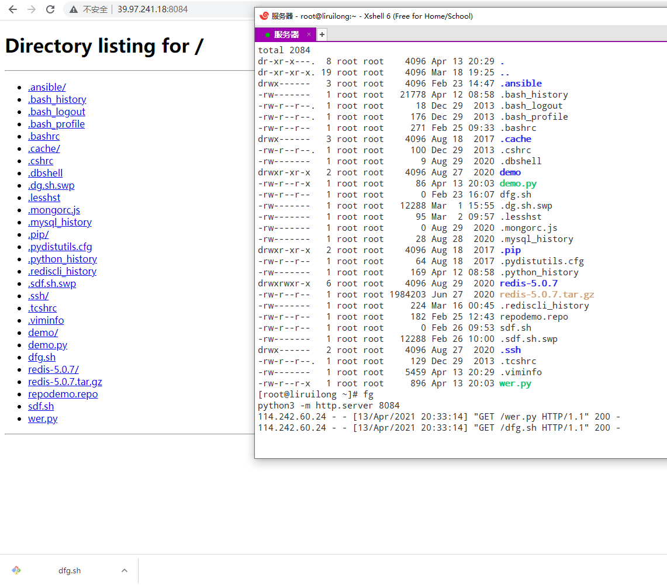Click .viminfo in the terminal listing
The width and height of the screenshot is (667, 585).
click(521, 372)
